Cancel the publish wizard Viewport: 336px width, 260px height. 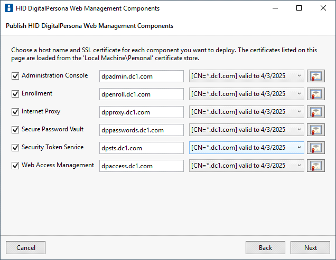click(x=25, y=247)
